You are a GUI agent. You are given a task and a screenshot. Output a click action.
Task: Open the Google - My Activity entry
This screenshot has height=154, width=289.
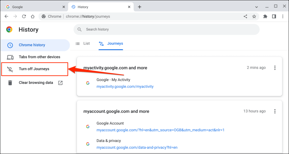pos(113,80)
